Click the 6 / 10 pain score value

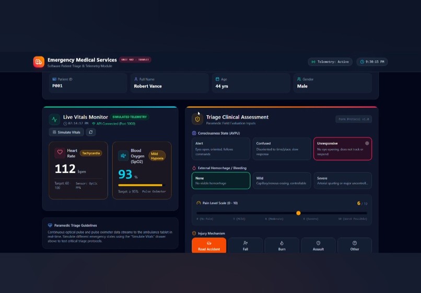[362, 203]
